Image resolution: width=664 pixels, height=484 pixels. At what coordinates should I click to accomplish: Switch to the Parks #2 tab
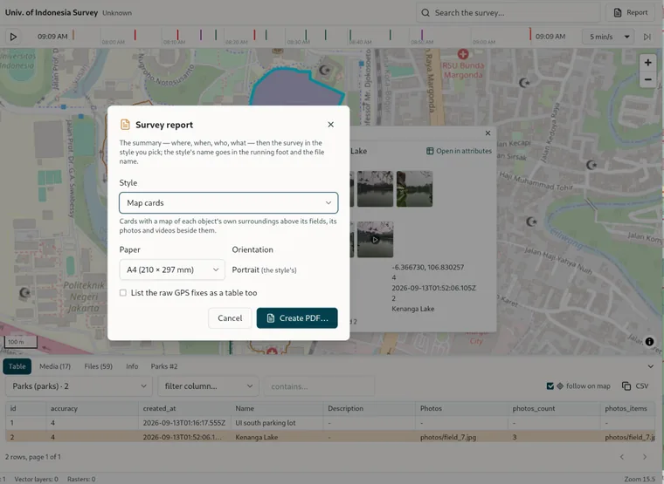pyautogui.click(x=164, y=366)
